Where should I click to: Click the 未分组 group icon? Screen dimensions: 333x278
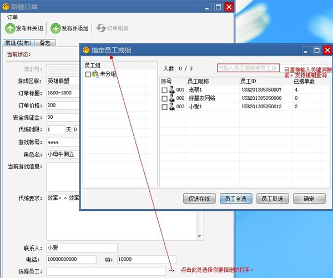[x=95, y=74]
